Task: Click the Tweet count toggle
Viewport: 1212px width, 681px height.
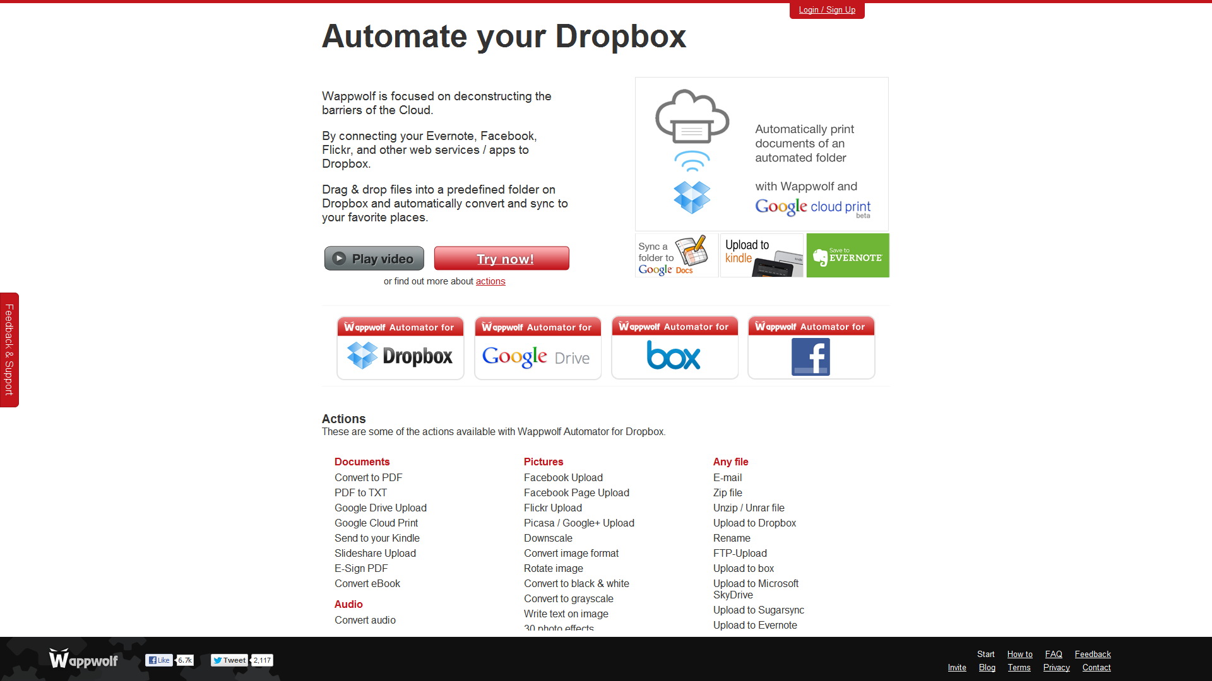Action: pyautogui.click(x=261, y=660)
